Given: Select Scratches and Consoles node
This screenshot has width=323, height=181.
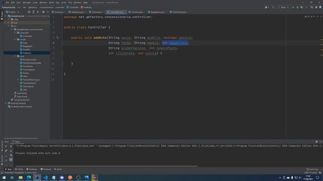Looking at the screenshot, I should click(x=20, y=107).
